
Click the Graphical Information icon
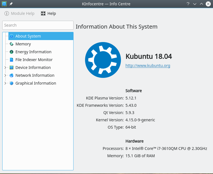tap(12, 83)
